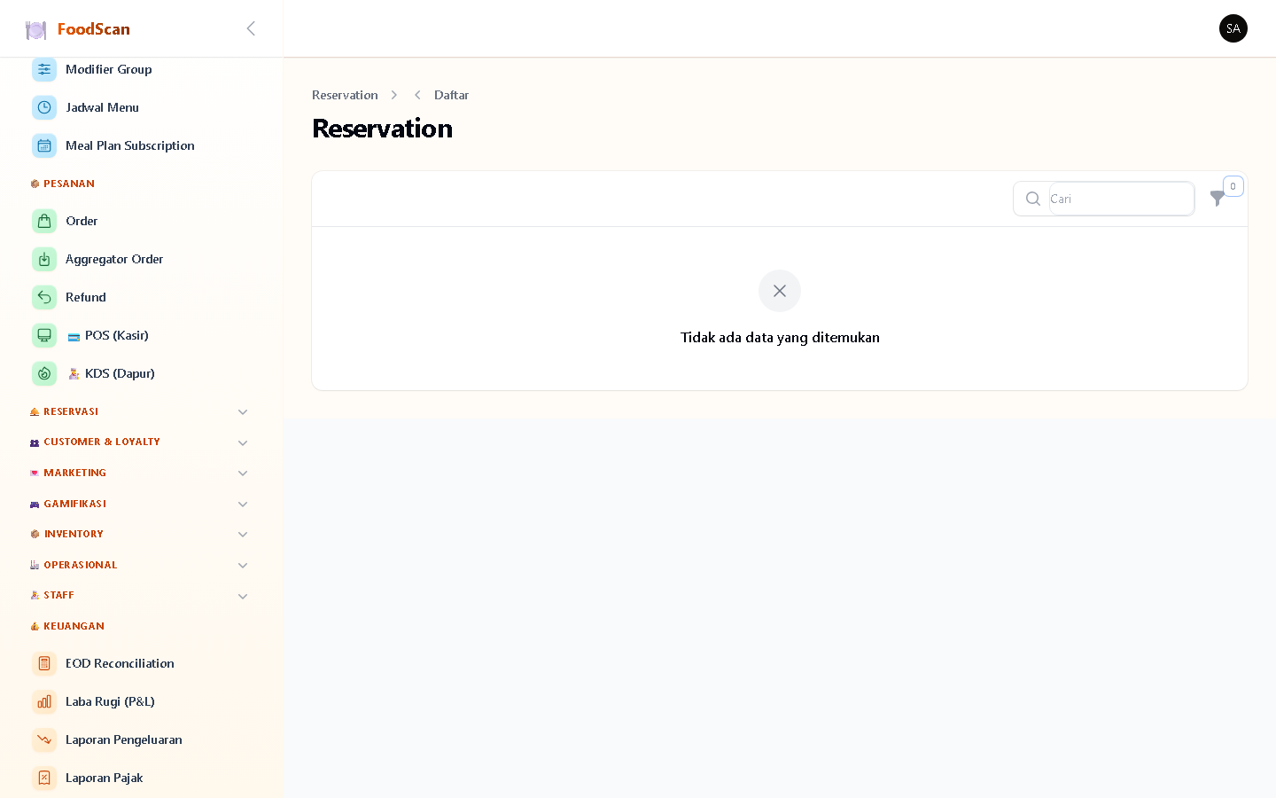Viewport: 1276px width, 798px height.
Task: Collapse the sidebar with the arrow
Action: (x=251, y=28)
